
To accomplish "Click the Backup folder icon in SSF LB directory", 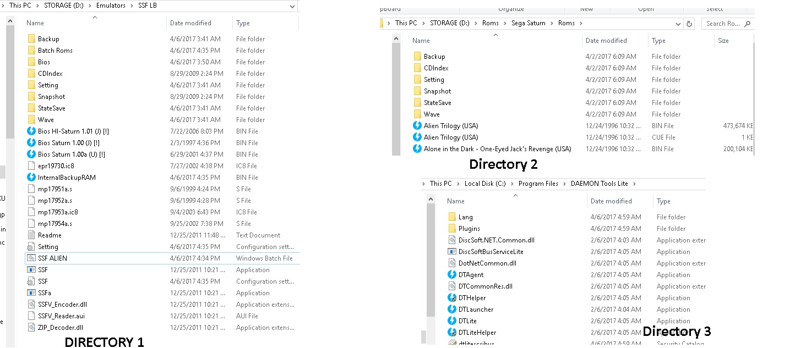I will (31, 39).
